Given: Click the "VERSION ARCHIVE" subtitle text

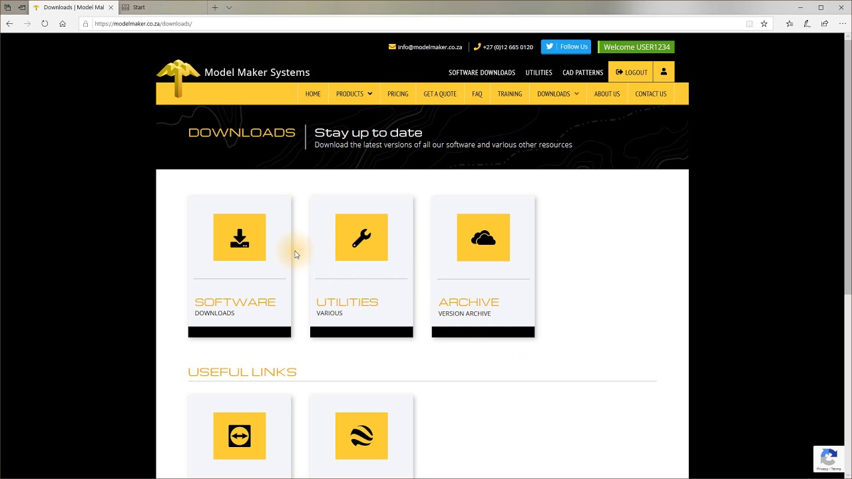Looking at the screenshot, I should [465, 313].
